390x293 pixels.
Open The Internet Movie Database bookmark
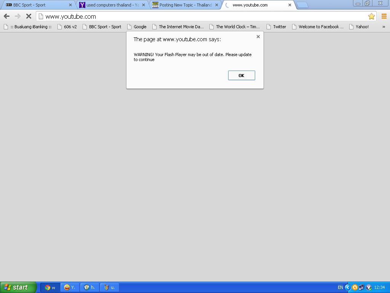tap(178, 27)
